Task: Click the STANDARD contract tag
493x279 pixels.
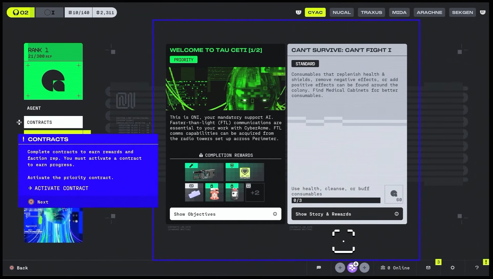Action: pyautogui.click(x=305, y=64)
